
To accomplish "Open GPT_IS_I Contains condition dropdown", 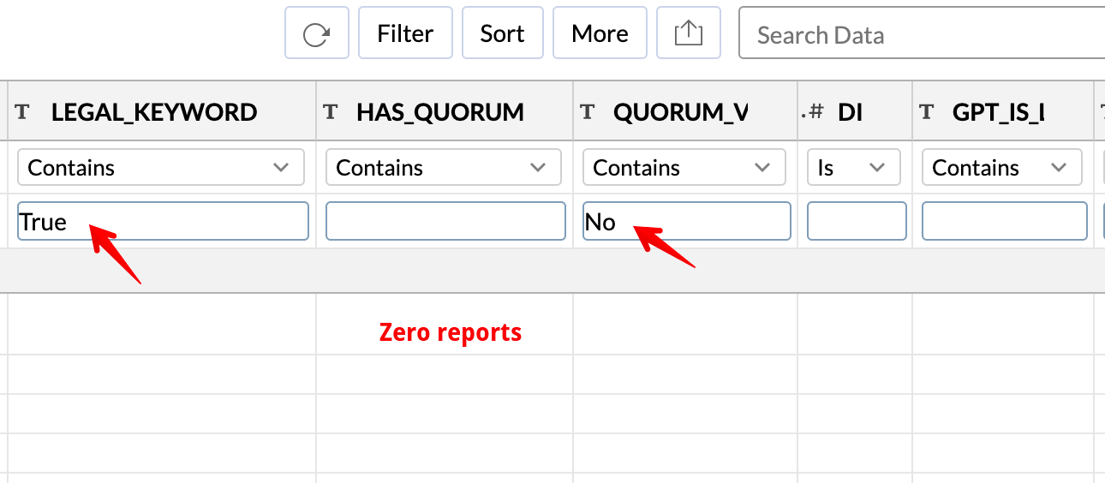I will click(x=1002, y=167).
